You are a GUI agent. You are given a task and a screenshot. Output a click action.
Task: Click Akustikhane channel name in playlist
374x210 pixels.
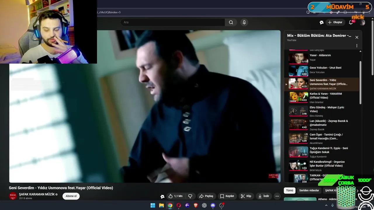point(316,143)
